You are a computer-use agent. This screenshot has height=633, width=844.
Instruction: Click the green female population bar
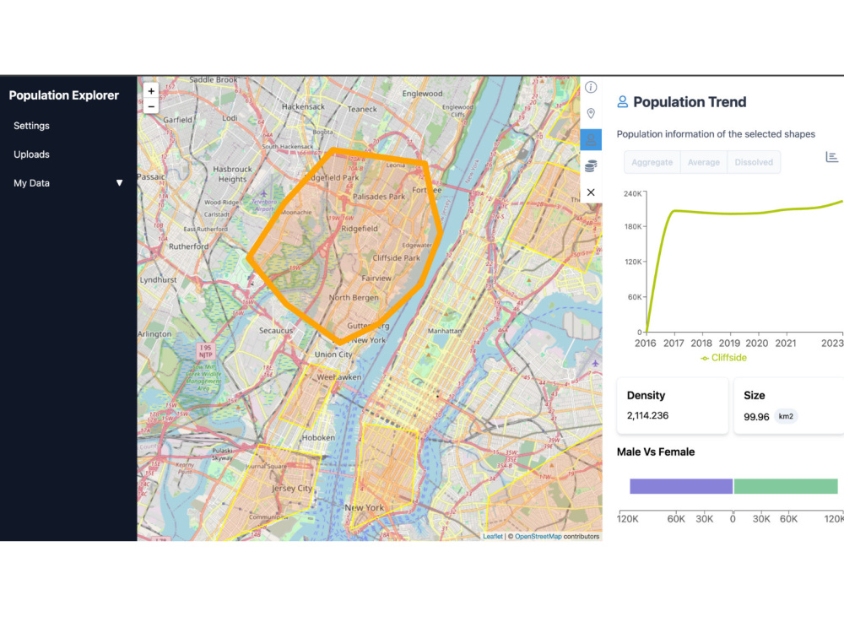coord(785,486)
